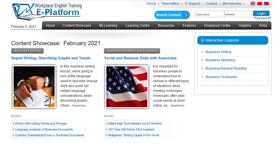Open the Content Showcase menu
Image resolution: width=276 pixels, height=146 pixels.
tap(77, 25)
